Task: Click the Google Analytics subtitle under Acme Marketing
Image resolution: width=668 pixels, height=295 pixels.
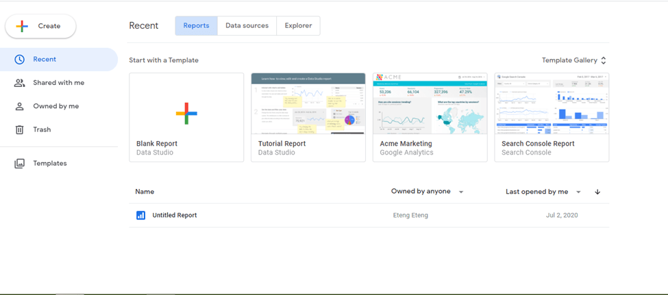Action: click(406, 153)
